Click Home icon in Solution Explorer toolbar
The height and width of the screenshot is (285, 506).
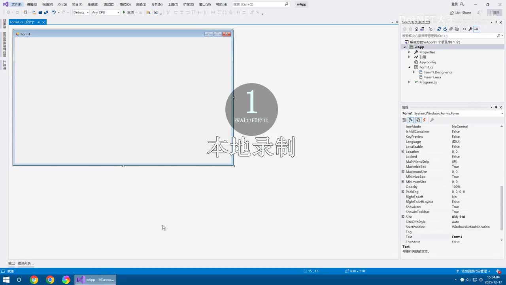point(416,29)
